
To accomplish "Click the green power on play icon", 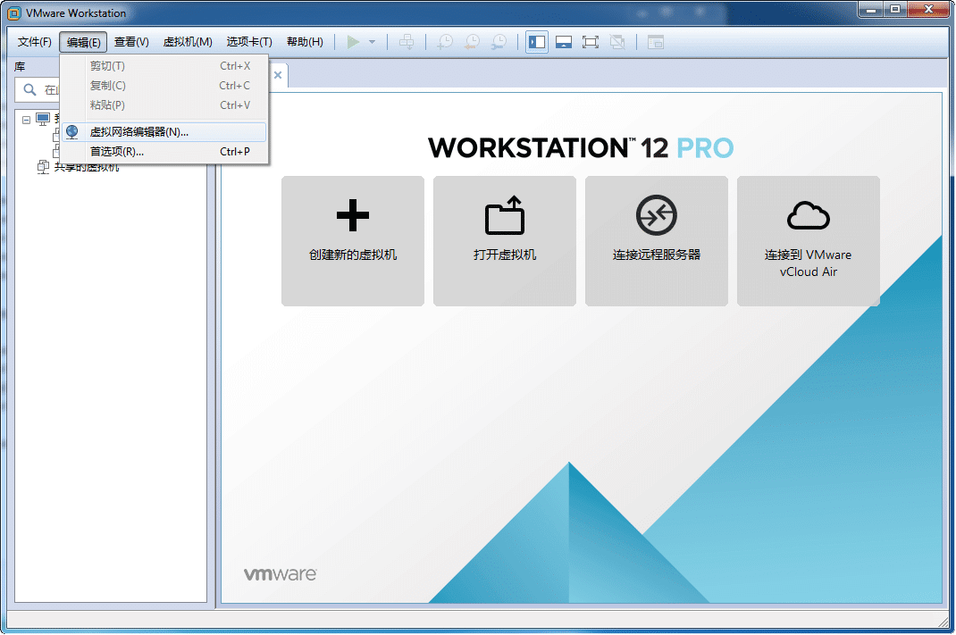I will (x=353, y=42).
